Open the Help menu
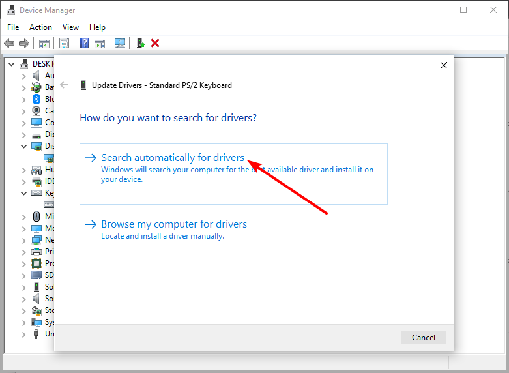The image size is (509, 373). [97, 27]
